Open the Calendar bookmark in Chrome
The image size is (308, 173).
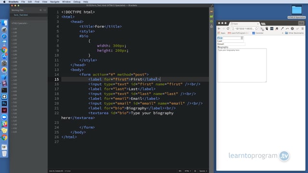(258, 33)
